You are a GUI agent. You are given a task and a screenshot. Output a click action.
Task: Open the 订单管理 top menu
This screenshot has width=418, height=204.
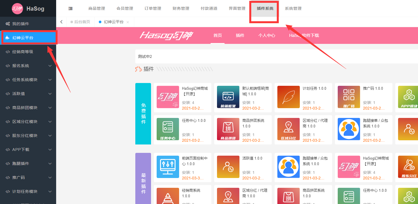153,8
